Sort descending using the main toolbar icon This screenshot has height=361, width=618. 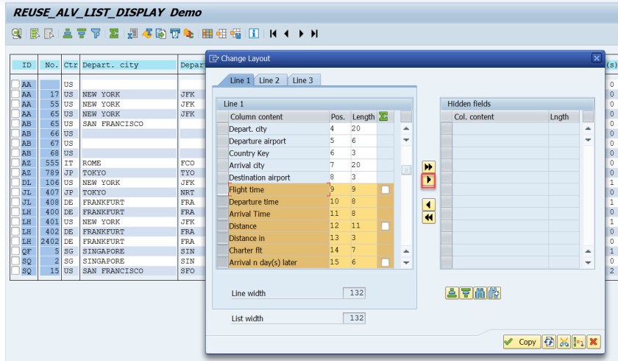(x=82, y=34)
